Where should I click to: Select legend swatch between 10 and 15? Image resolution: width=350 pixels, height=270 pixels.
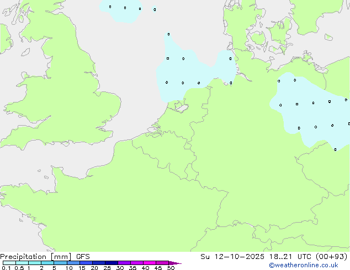[73, 263]
